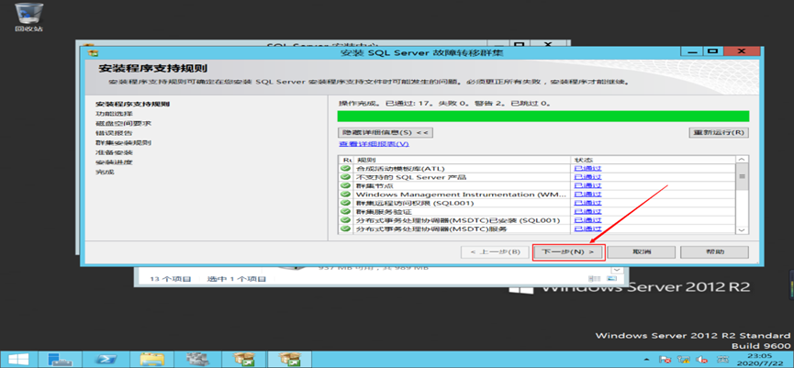Click 下一步(N) to continue setup

pyautogui.click(x=568, y=251)
